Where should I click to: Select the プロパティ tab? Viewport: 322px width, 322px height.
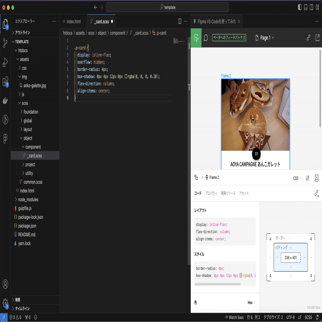click(x=211, y=193)
